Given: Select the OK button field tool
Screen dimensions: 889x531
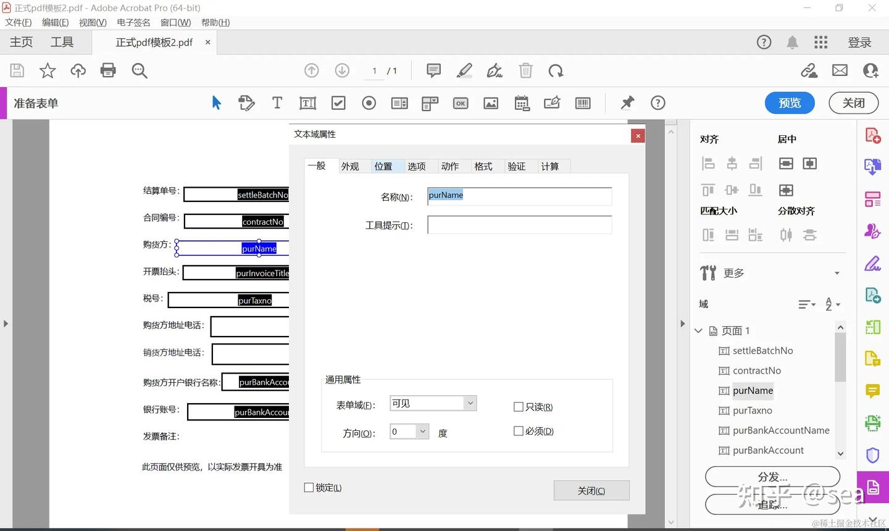Looking at the screenshot, I should [460, 102].
